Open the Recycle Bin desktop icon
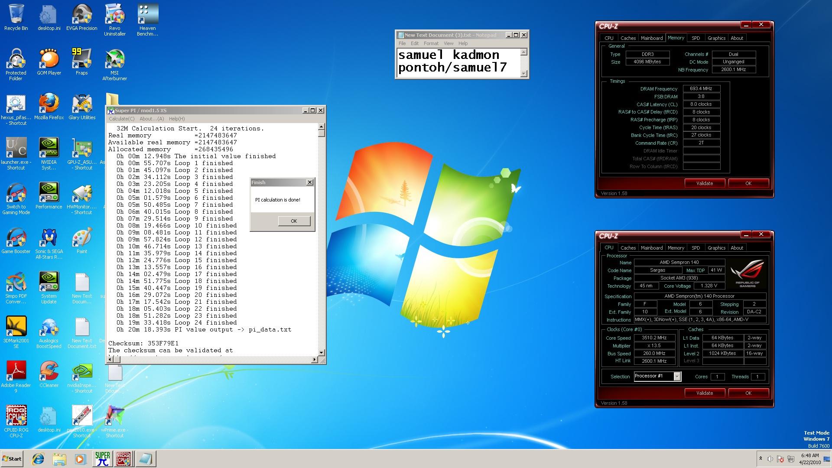This screenshot has width=832, height=468. 16,17
